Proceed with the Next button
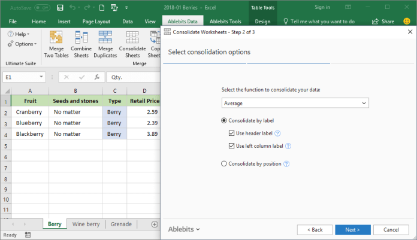The image size is (417, 240). point(353,230)
